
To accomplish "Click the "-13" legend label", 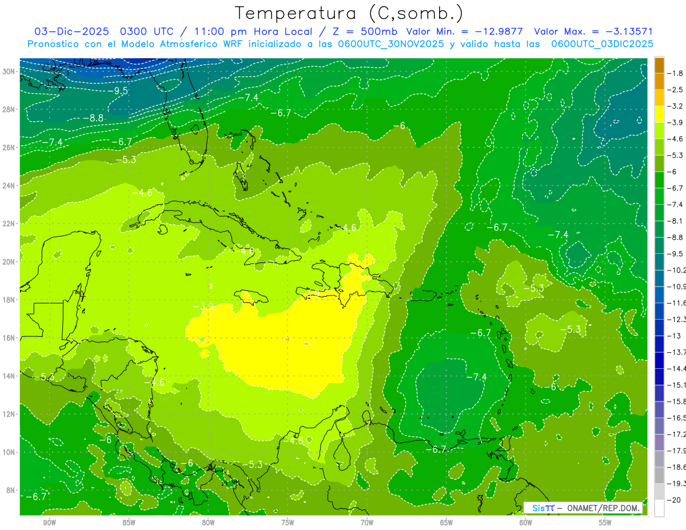I will [x=675, y=336].
